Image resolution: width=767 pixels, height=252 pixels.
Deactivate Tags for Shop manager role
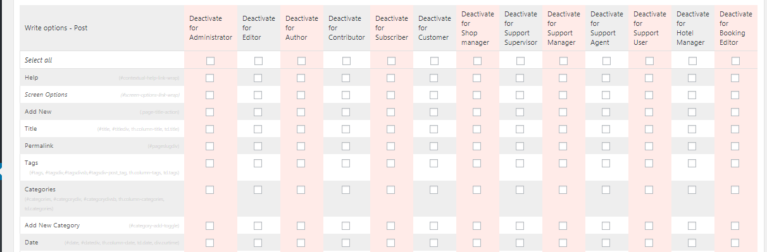click(x=477, y=163)
